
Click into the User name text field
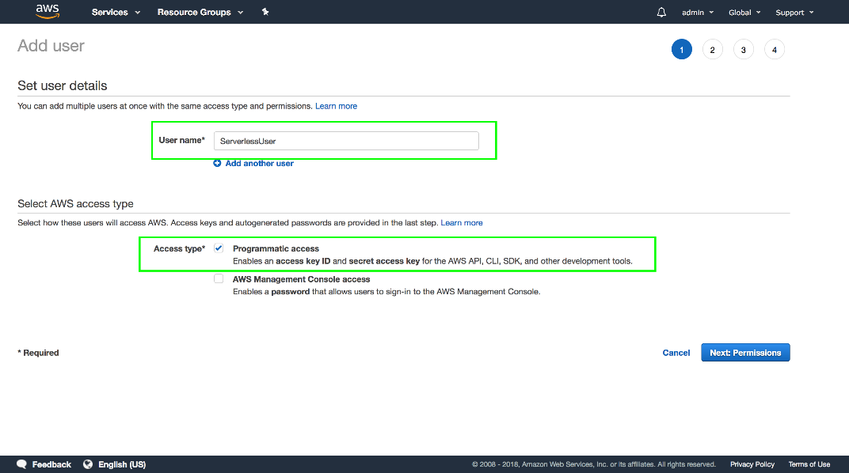tap(346, 141)
